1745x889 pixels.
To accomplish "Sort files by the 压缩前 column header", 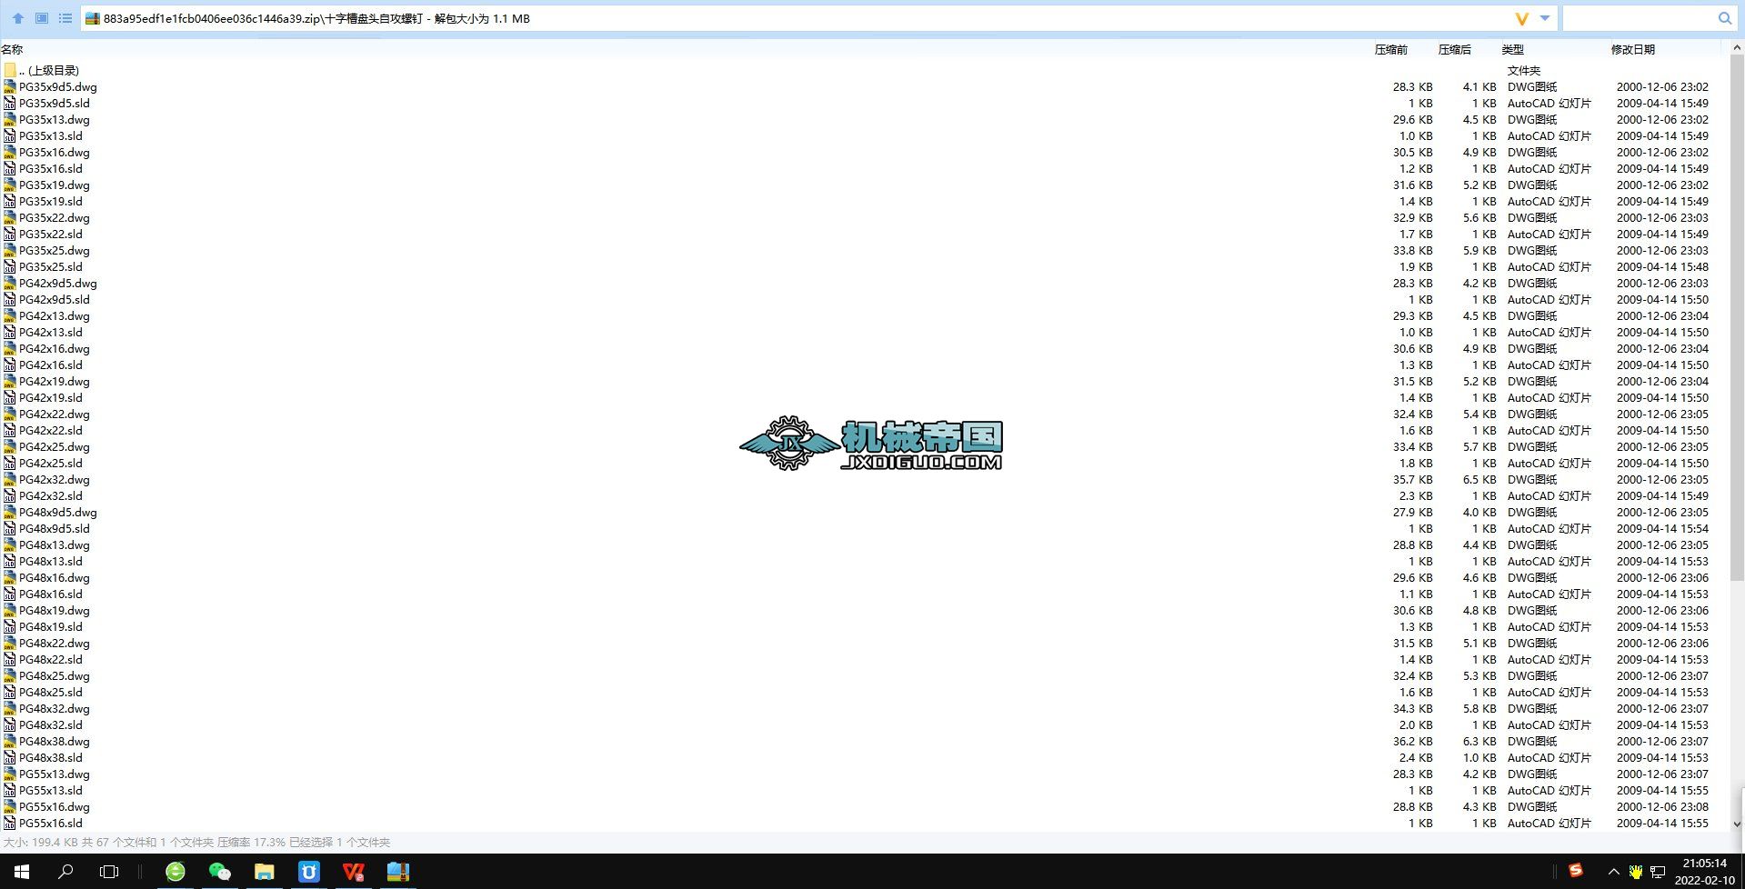I will tap(1390, 50).
